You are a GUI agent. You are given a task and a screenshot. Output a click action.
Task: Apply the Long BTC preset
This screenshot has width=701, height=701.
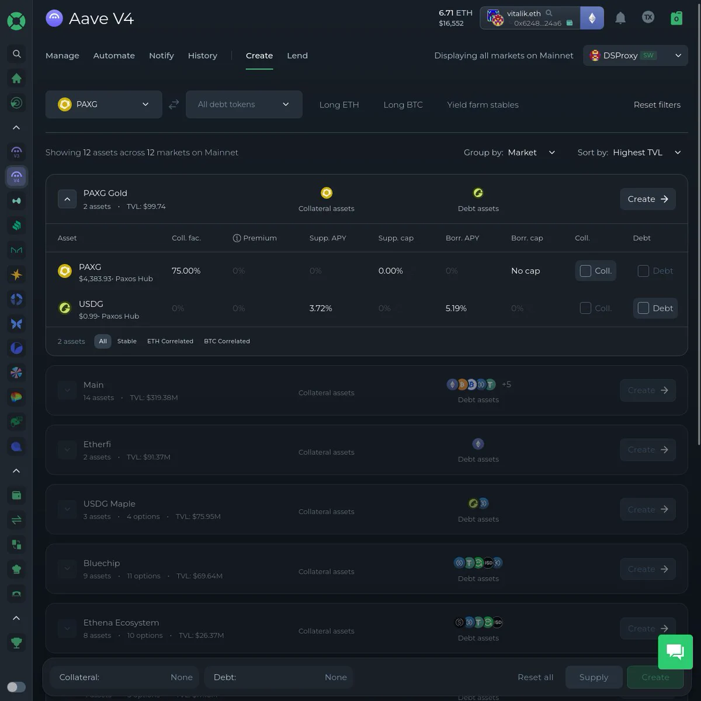pos(403,105)
